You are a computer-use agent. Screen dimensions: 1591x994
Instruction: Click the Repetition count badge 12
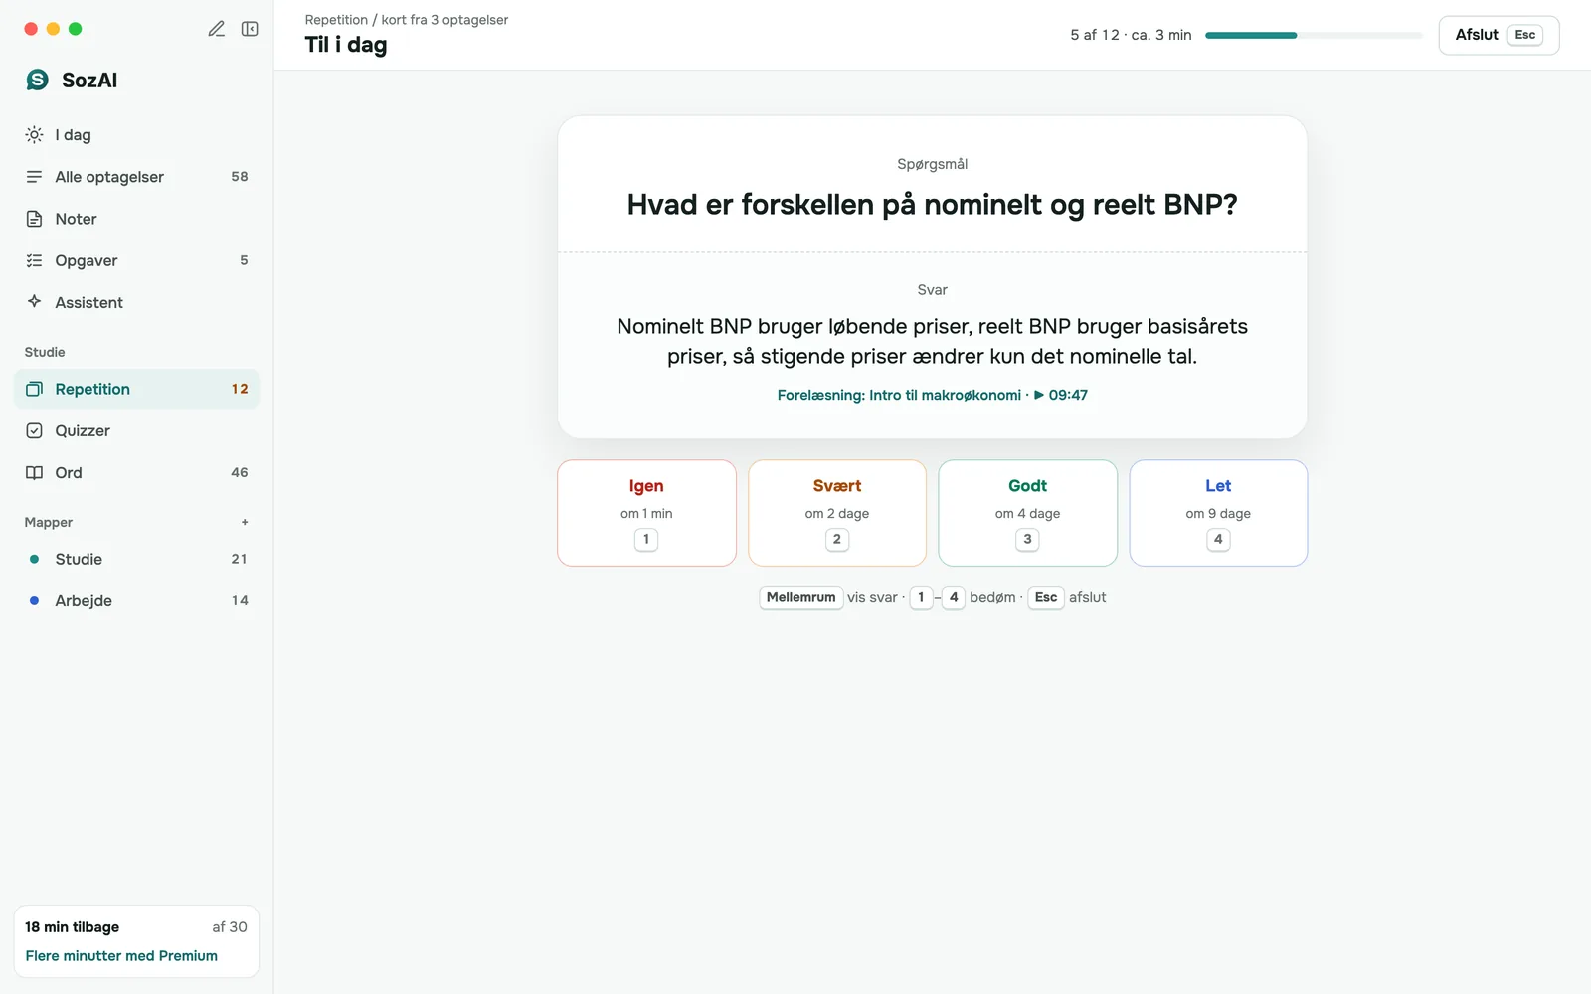point(240,389)
